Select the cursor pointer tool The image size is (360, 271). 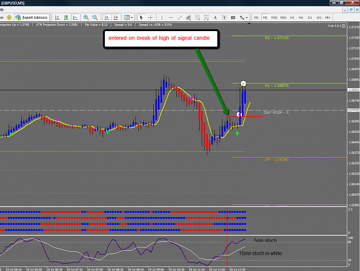[141, 18]
